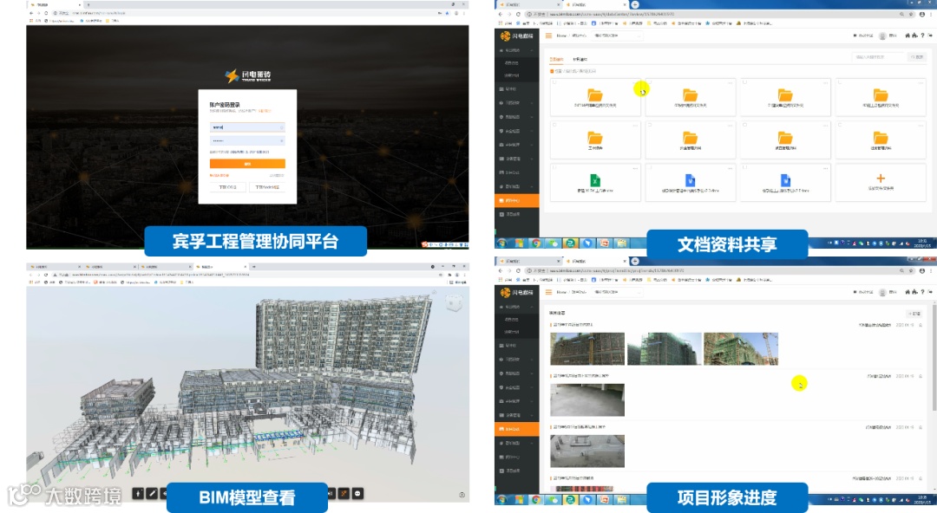Select highlighted orange sidebar item in progress window
The height and width of the screenshot is (513, 937).
pyautogui.click(x=517, y=429)
